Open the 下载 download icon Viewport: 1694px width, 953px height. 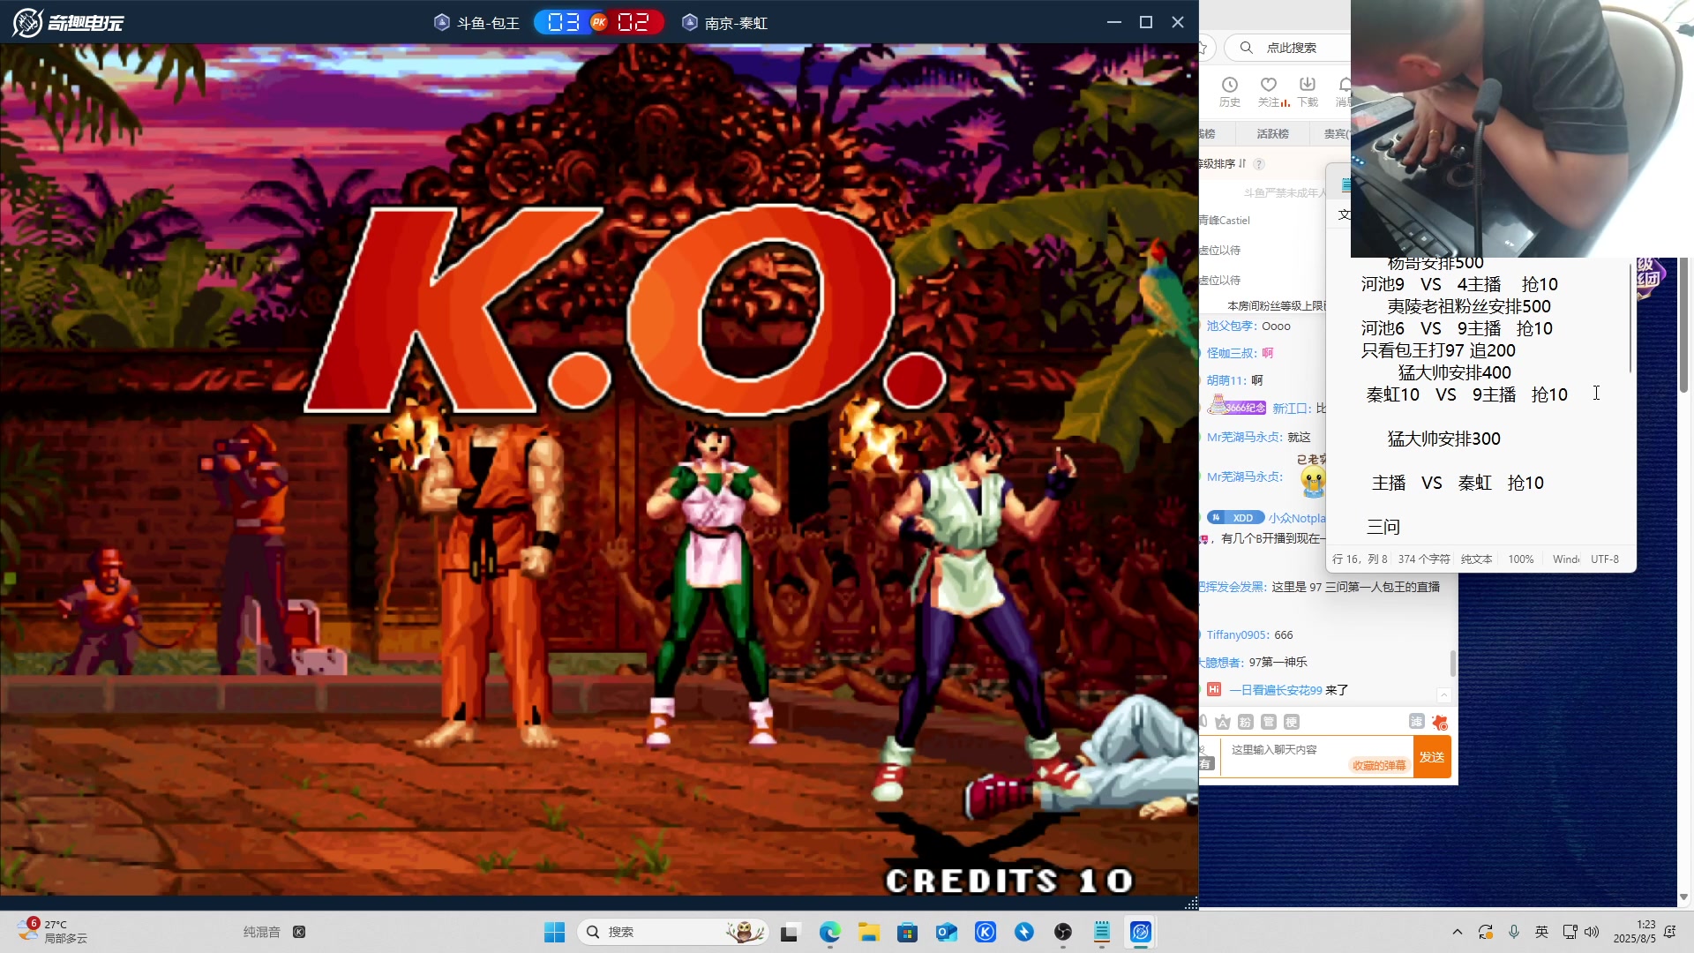click(1308, 92)
